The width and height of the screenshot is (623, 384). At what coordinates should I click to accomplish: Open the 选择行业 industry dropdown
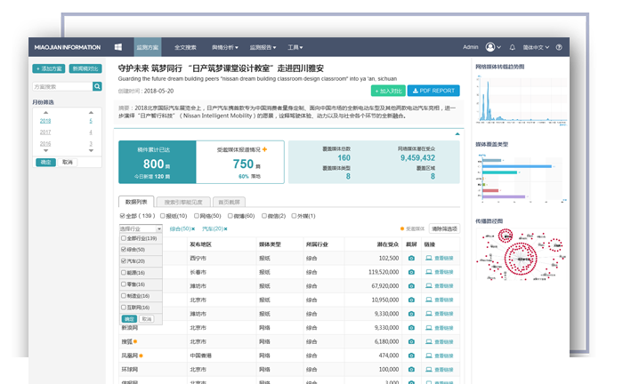(141, 228)
